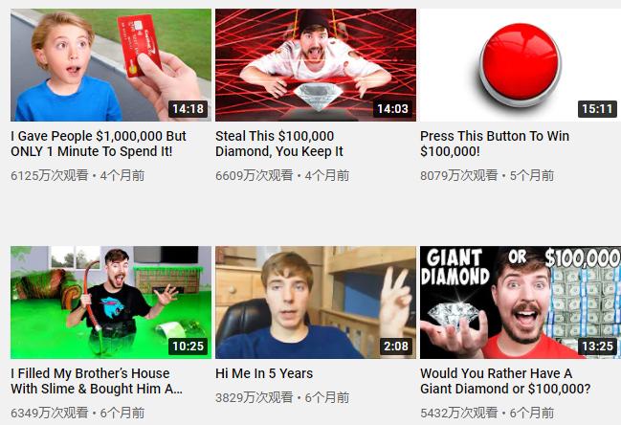Click the 2:08 duration badge
Image resolution: width=621 pixels, height=425 pixels.
pos(396,347)
